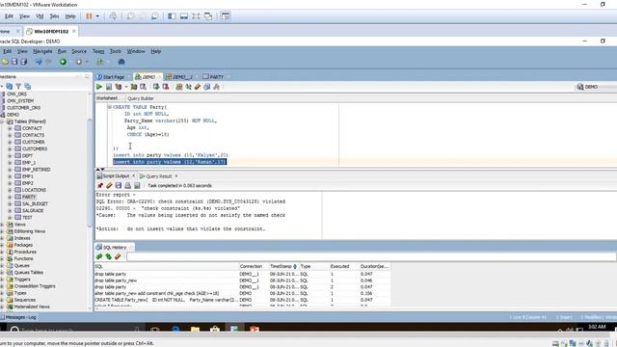Click the Commit icon in the worksheet toolbar

(x=156, y=87)
